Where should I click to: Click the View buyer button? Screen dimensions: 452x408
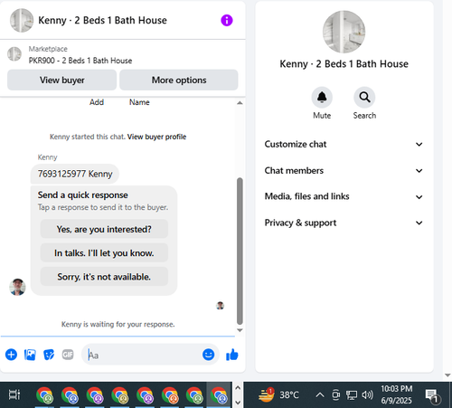pos(61,80)
